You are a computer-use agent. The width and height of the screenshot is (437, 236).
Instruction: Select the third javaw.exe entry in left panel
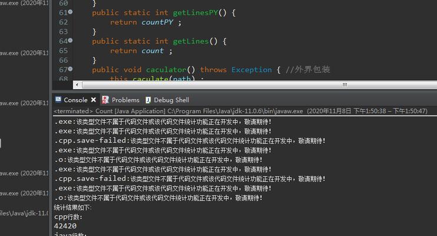[24, 103]
